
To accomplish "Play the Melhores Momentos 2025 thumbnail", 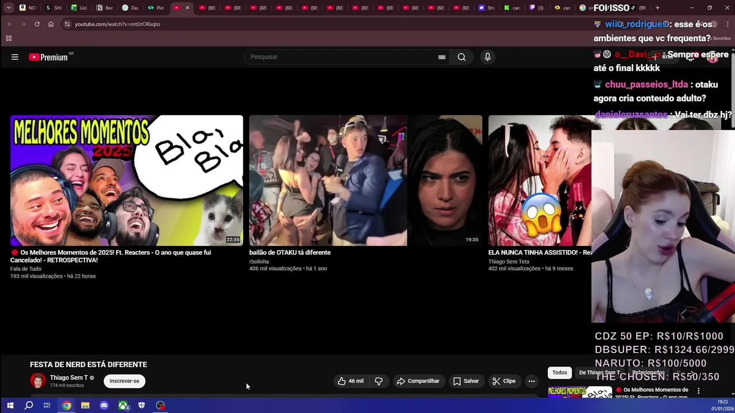I will 126,181.
